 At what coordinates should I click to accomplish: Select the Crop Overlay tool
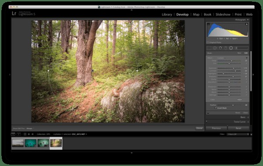tap(209, 48)
